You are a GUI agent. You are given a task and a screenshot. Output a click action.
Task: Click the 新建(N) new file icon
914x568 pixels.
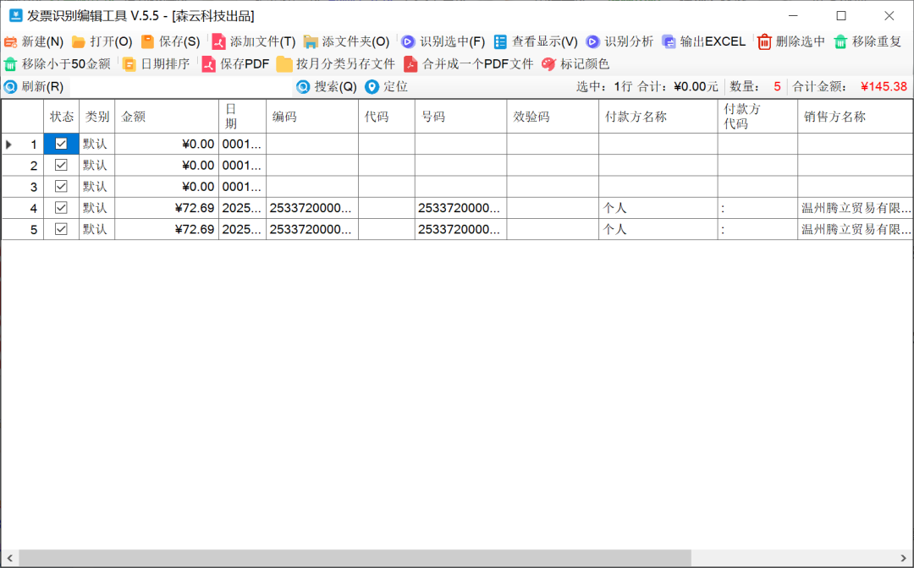click(x=11, y=41)
